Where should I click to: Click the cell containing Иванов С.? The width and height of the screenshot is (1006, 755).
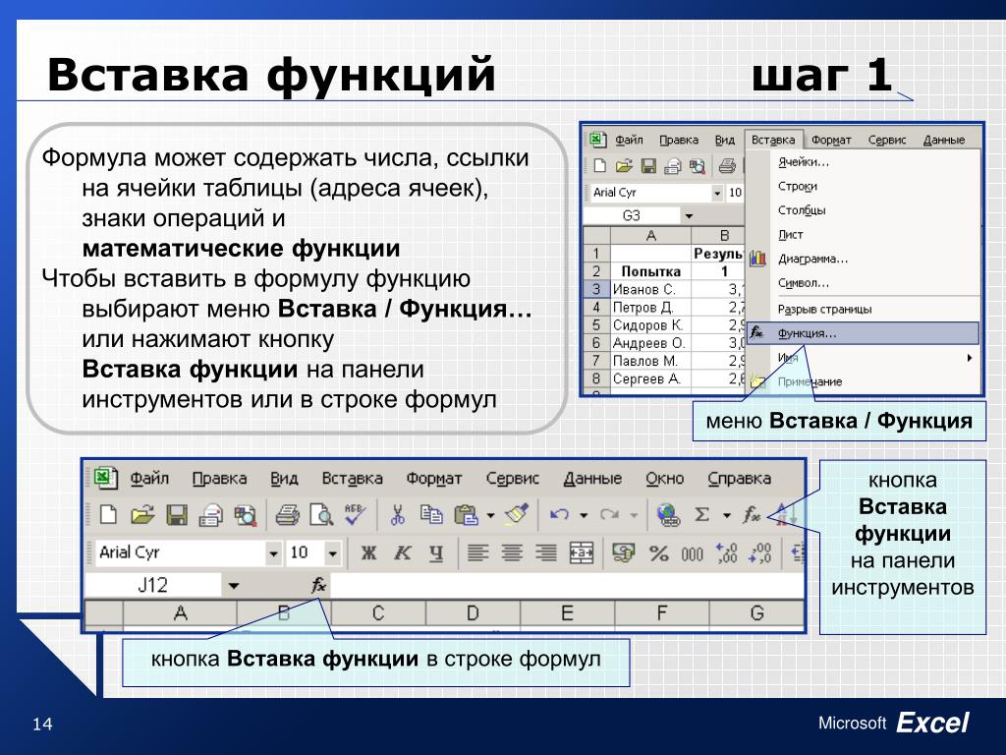point(650,290)
